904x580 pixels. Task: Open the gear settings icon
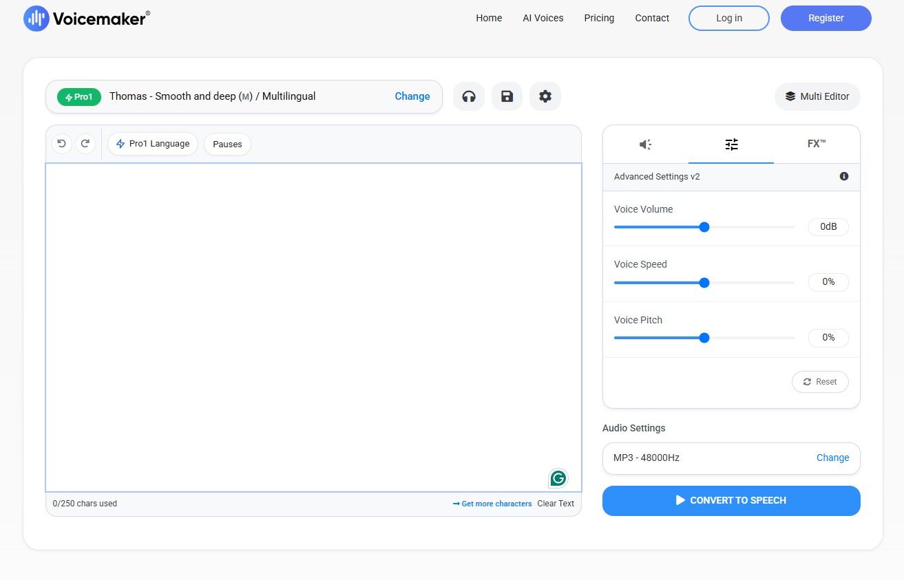pyautogui.click(x=545, y=96)
